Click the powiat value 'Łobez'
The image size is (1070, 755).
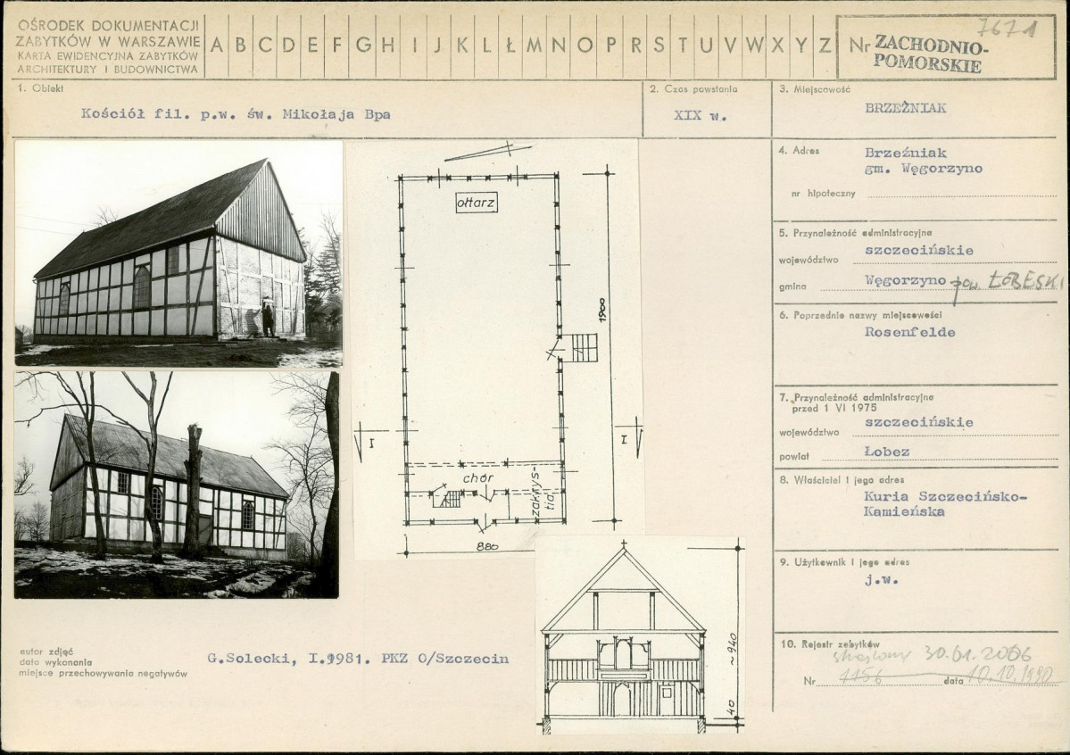pyautogui.click(x=887, y=452)
